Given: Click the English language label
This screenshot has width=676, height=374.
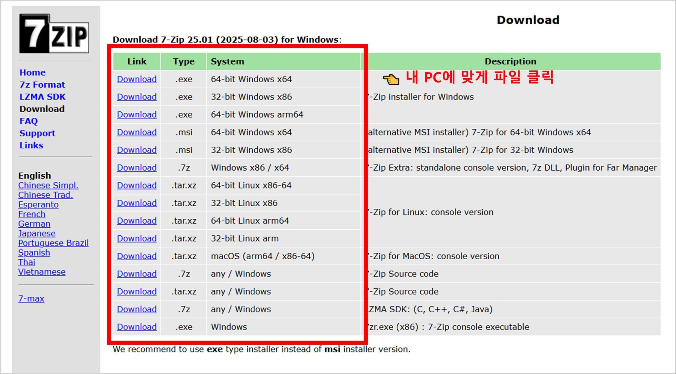Looking at the screenshot, I should point(35,176).
